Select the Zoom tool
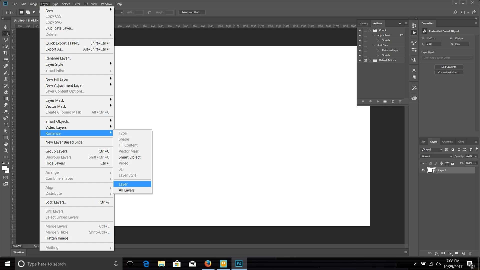This screenshot has height=270, width=480. (x=6, y=150)
